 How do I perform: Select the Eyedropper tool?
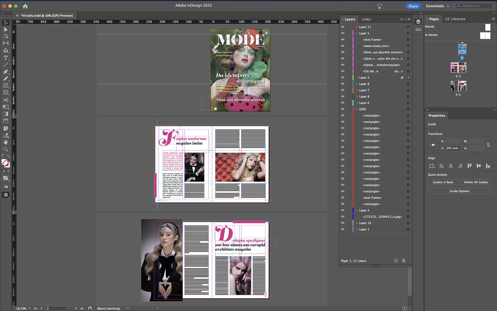click(6, 135)
